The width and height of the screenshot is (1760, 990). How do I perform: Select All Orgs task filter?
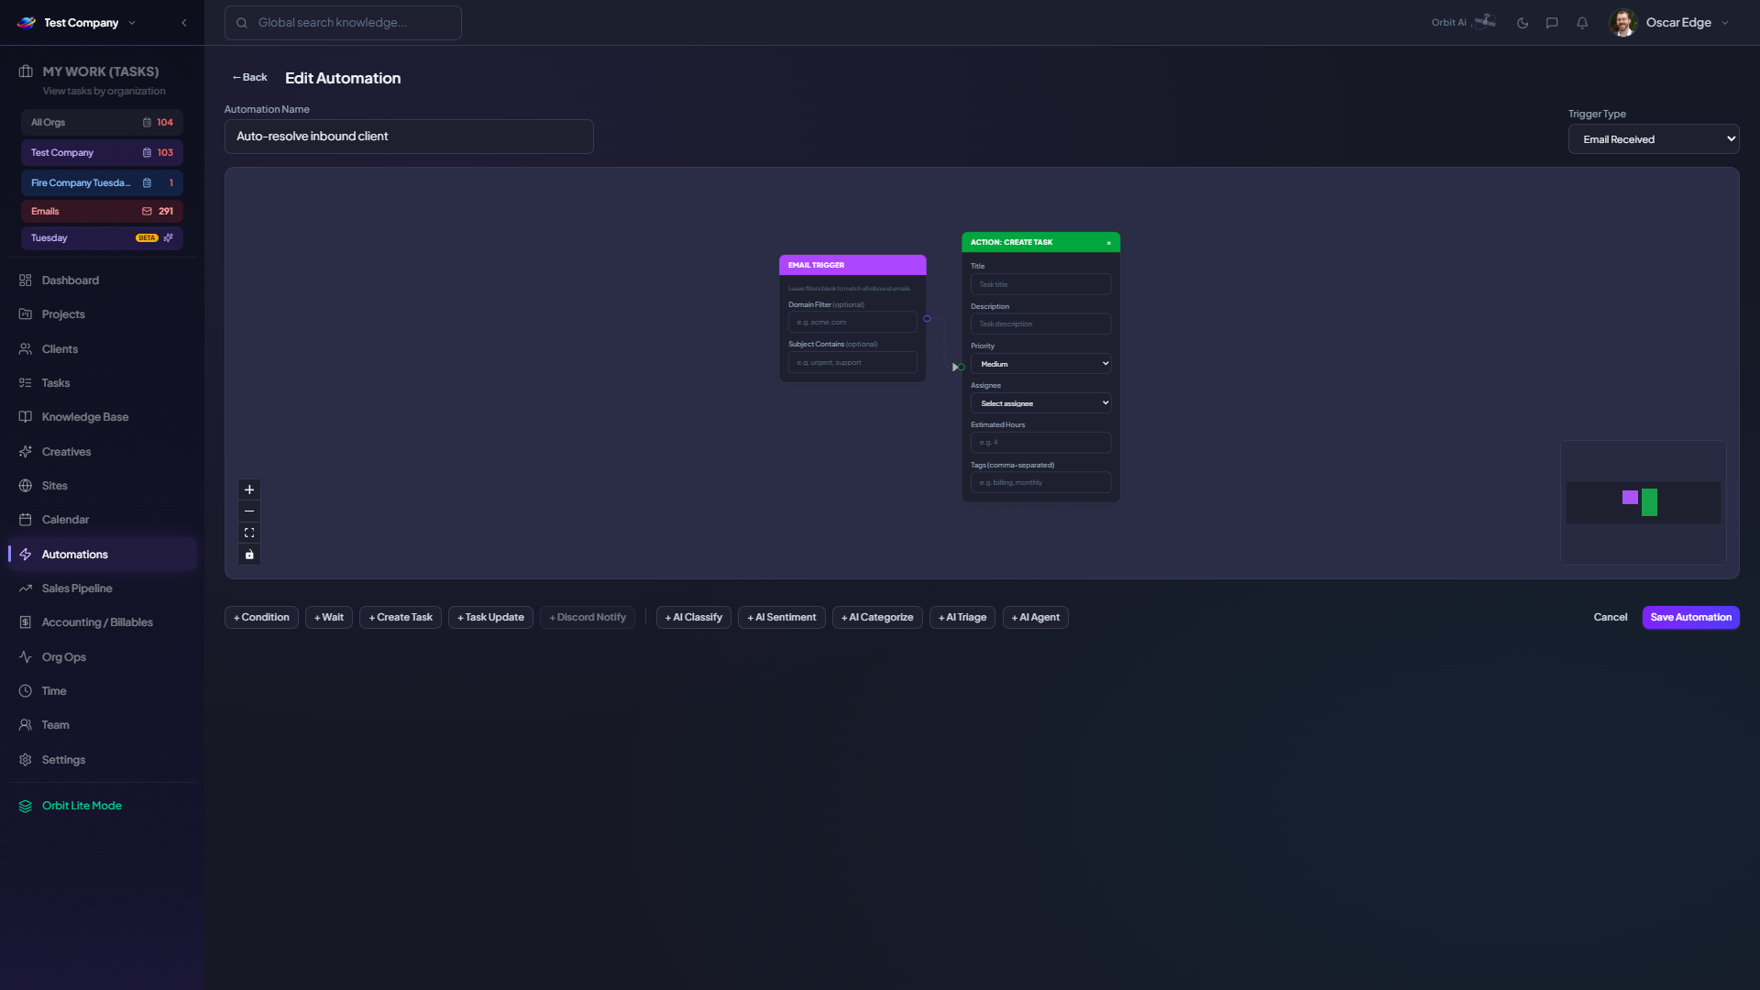(102, 123)
